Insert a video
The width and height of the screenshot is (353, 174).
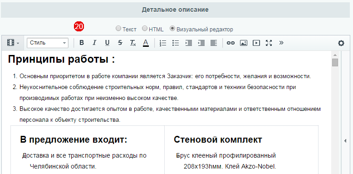point(256,43)
